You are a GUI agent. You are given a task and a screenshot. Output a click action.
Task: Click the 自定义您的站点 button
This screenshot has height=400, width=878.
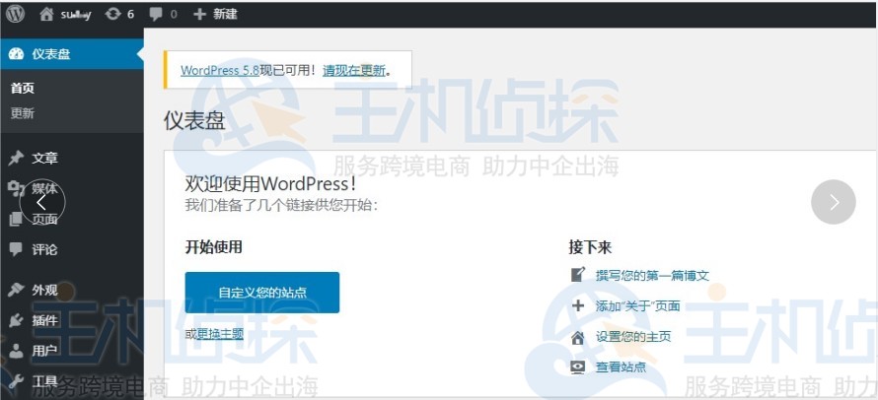click(x=262, y=293)
